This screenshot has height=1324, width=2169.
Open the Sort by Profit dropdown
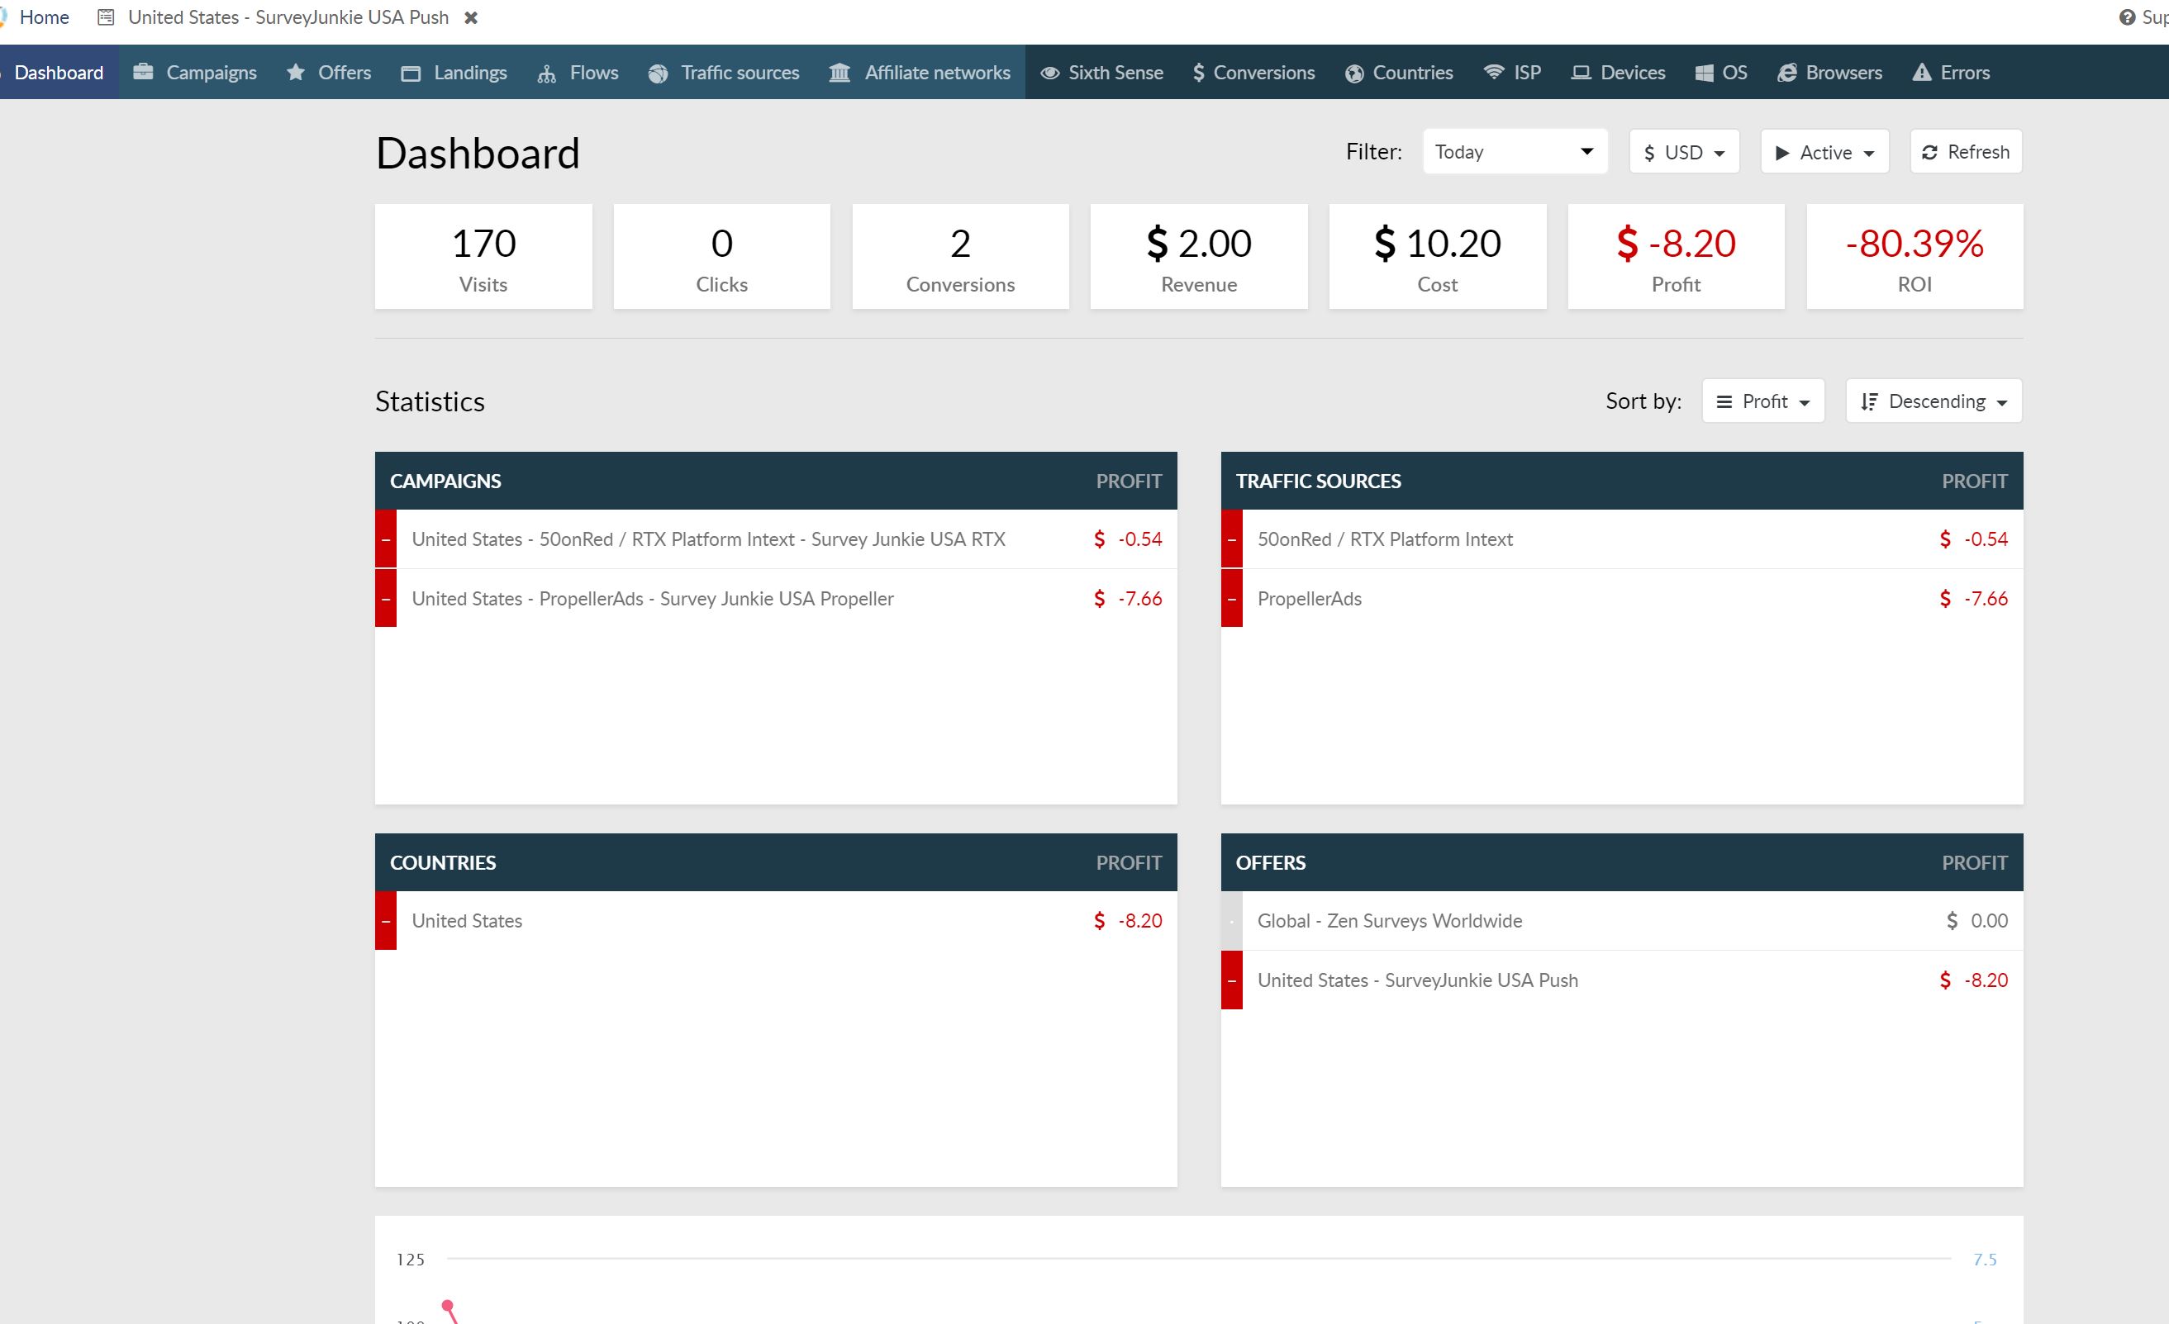click(1762, 402)
